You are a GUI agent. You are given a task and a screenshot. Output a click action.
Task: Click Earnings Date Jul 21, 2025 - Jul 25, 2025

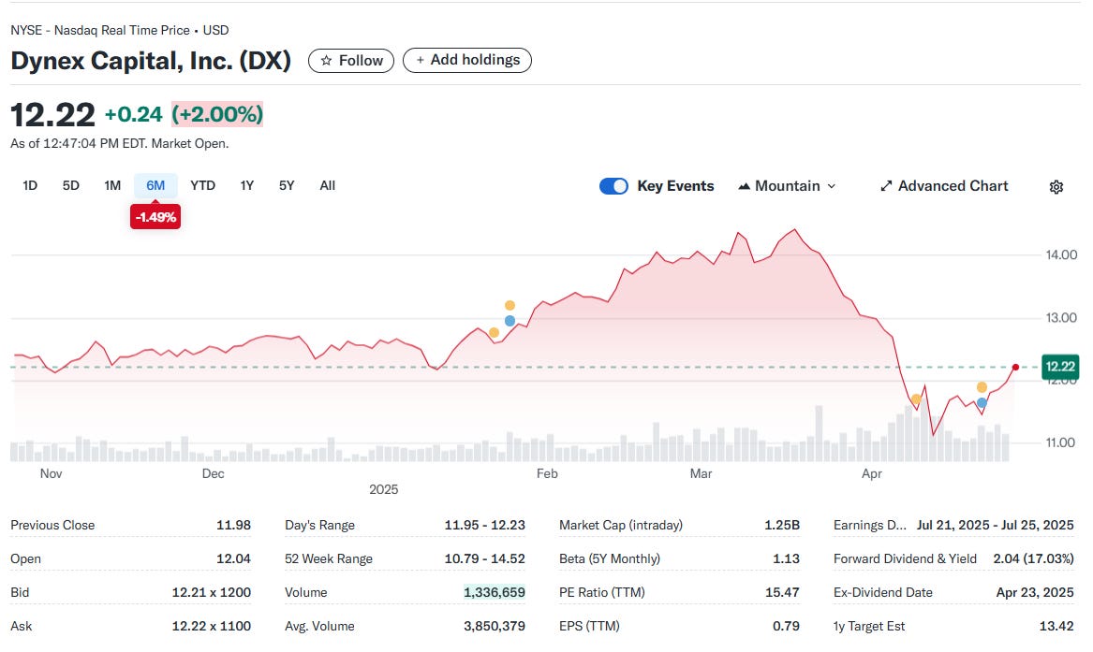tap(995, 526)
